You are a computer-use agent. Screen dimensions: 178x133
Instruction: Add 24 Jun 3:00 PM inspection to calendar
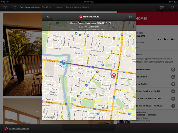[x=173, y=99]
